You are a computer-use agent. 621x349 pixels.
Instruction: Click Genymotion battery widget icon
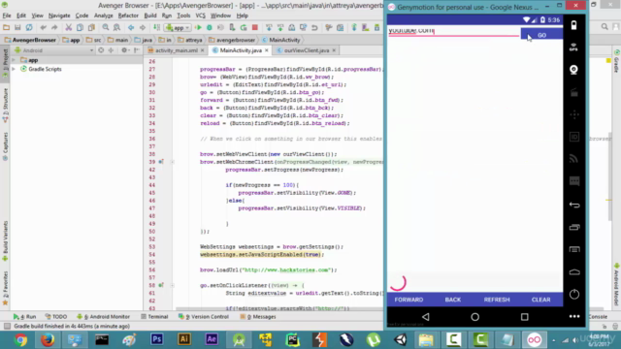pyautogui.click(x=573, y=25)
